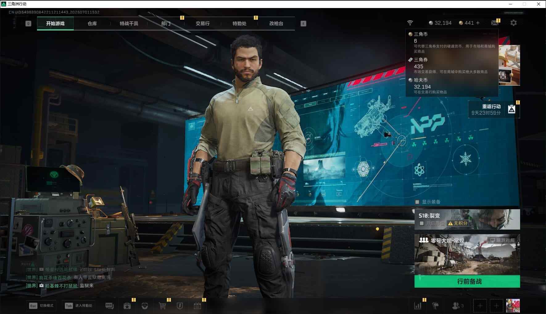The height and width of the screenshot is (314, 546).
Task: Click the flags icon in bottom bar
Action: pyautogui.click(x=435, y=306)
